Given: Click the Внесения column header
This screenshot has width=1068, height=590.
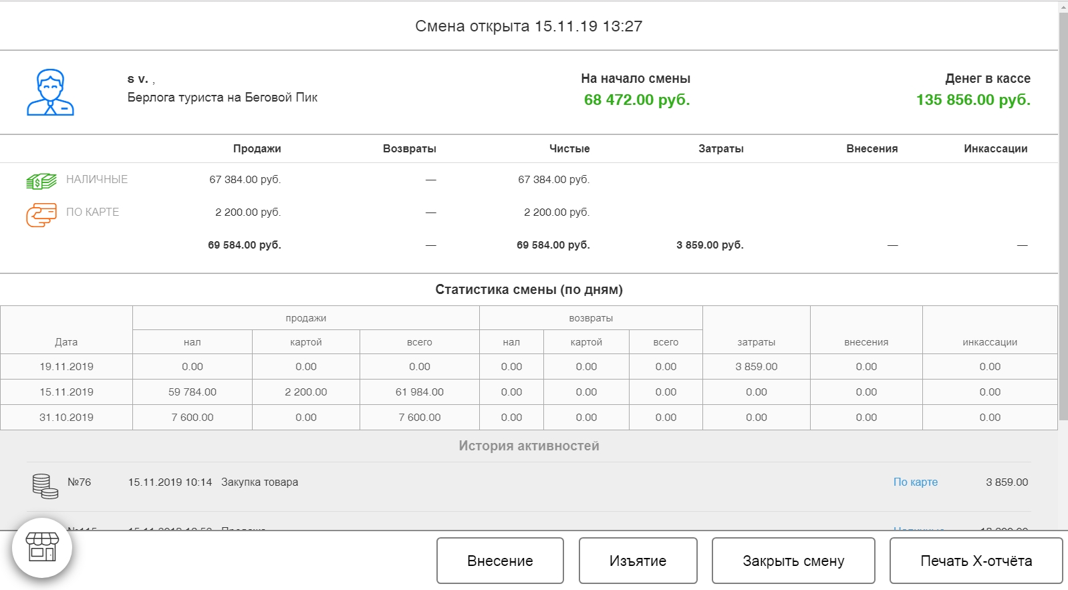Looking at the screenshot, I should point(872,148).
